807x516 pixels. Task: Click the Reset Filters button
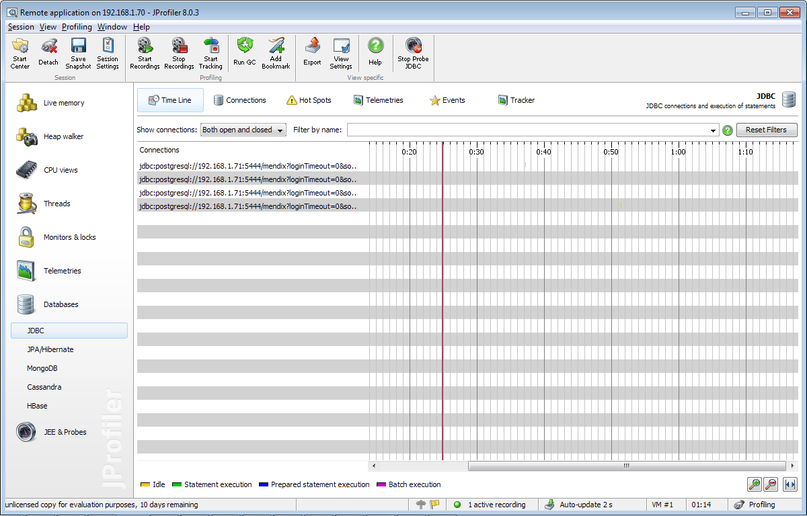coord(767,130)
